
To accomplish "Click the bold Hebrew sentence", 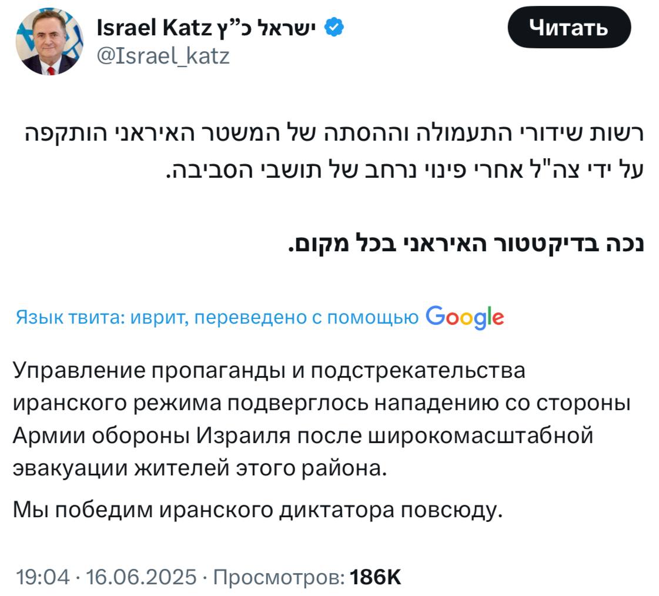I will click(467, 243).
